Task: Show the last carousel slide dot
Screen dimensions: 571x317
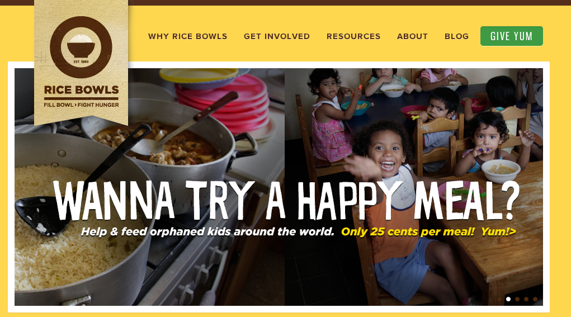Action: point(535,299)
